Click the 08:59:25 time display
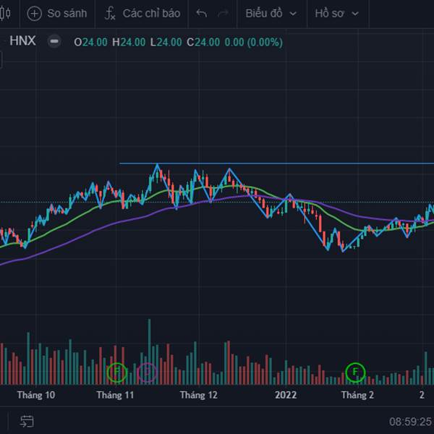 pos(412,422)
